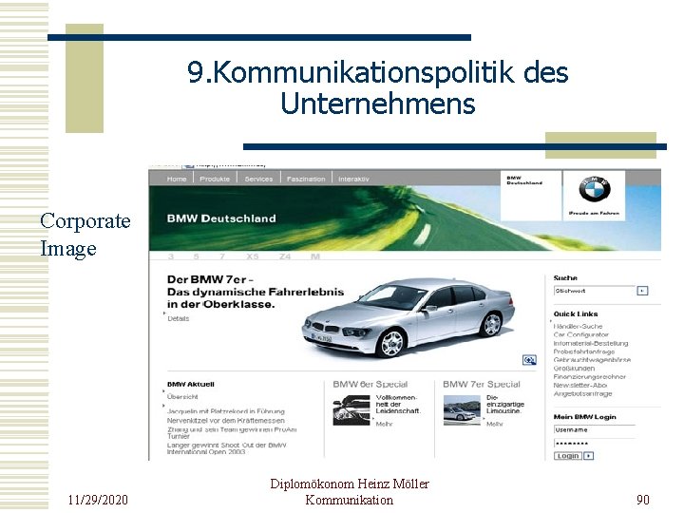The width and height of the screenshot is (684, 513).
Task: Open 'Langer gewinnt Shoot Out' news item
Action: pyautogui.click(x=227, y=448)
